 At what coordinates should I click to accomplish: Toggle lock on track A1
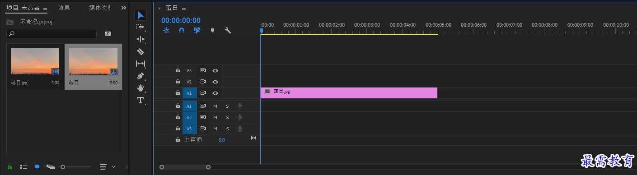coord(178,106)
